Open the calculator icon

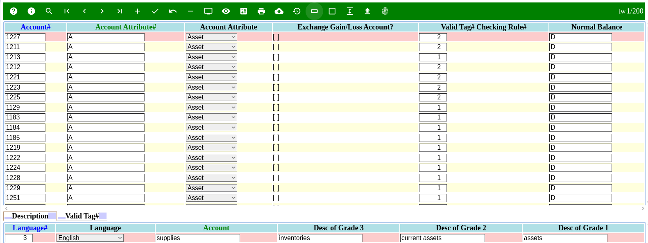pyautogui.click(x=244, y=11)
